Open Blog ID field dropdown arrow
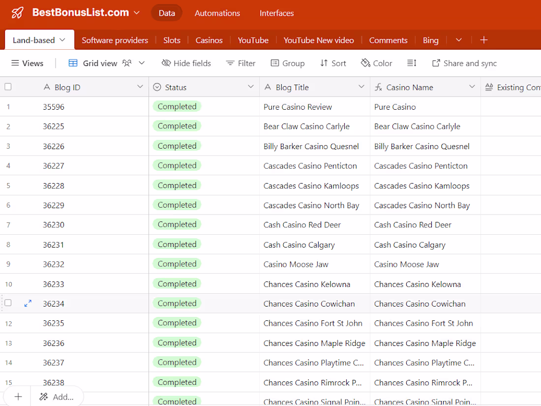Screen dimensions: 541x406 pos(140,87)
